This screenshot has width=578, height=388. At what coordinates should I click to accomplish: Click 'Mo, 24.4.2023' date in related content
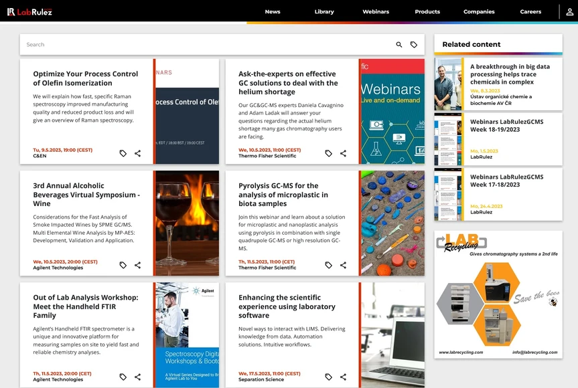[x=486, y=206]
